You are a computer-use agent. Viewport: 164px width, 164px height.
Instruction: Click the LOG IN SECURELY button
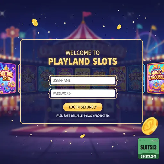(x=83, y=107)
